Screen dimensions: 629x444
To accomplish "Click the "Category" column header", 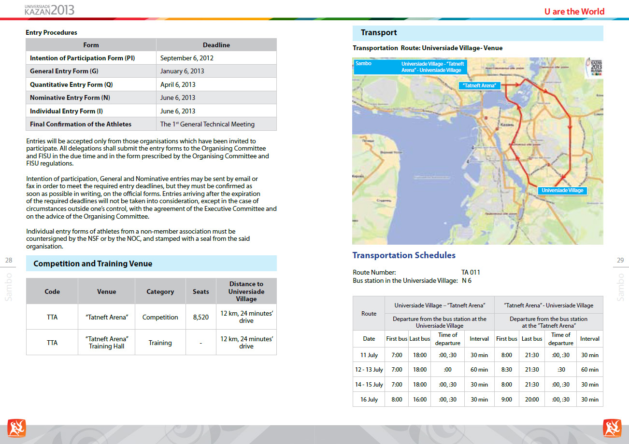I will click(160, 291).
